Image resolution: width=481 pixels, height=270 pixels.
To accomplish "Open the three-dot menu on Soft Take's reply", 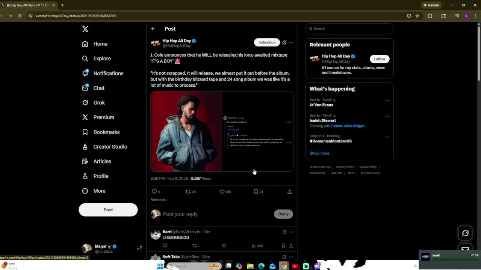I will 291,257.
